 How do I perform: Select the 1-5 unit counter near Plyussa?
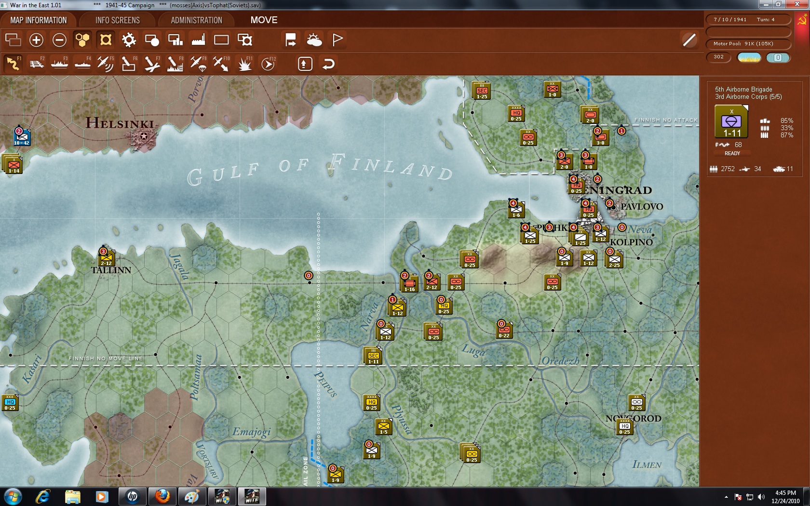point(384,426)
